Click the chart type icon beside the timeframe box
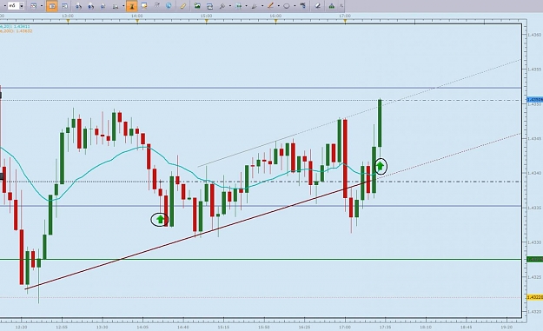 click(34, 5)
